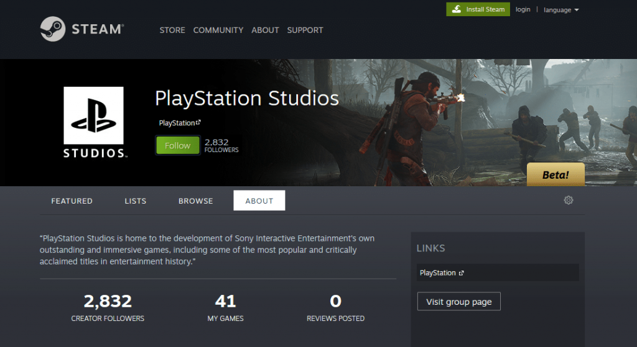
Task: Select the ABOUT tab below banner
Action: pyautogui.click(x=259, y=201)
